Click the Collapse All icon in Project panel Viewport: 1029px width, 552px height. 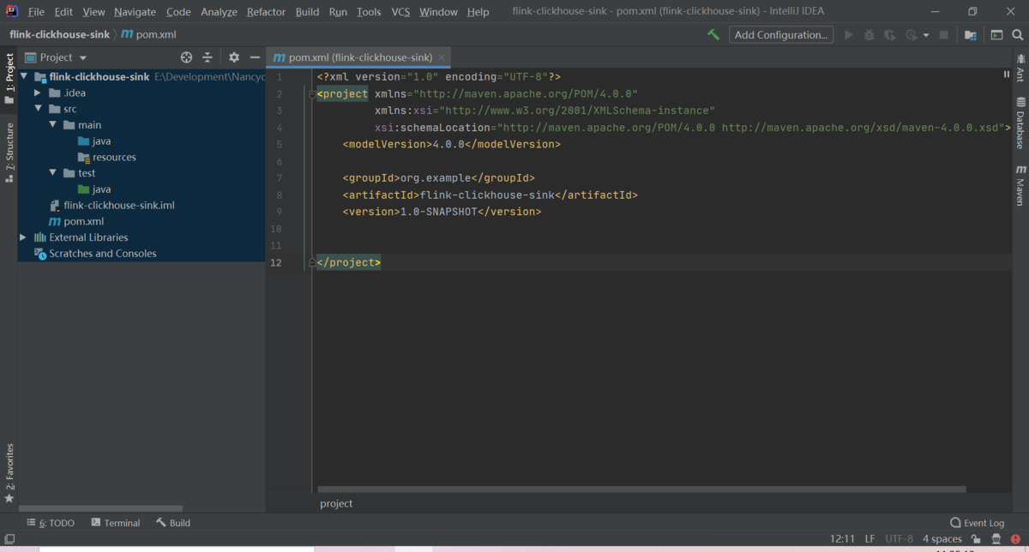207,57
